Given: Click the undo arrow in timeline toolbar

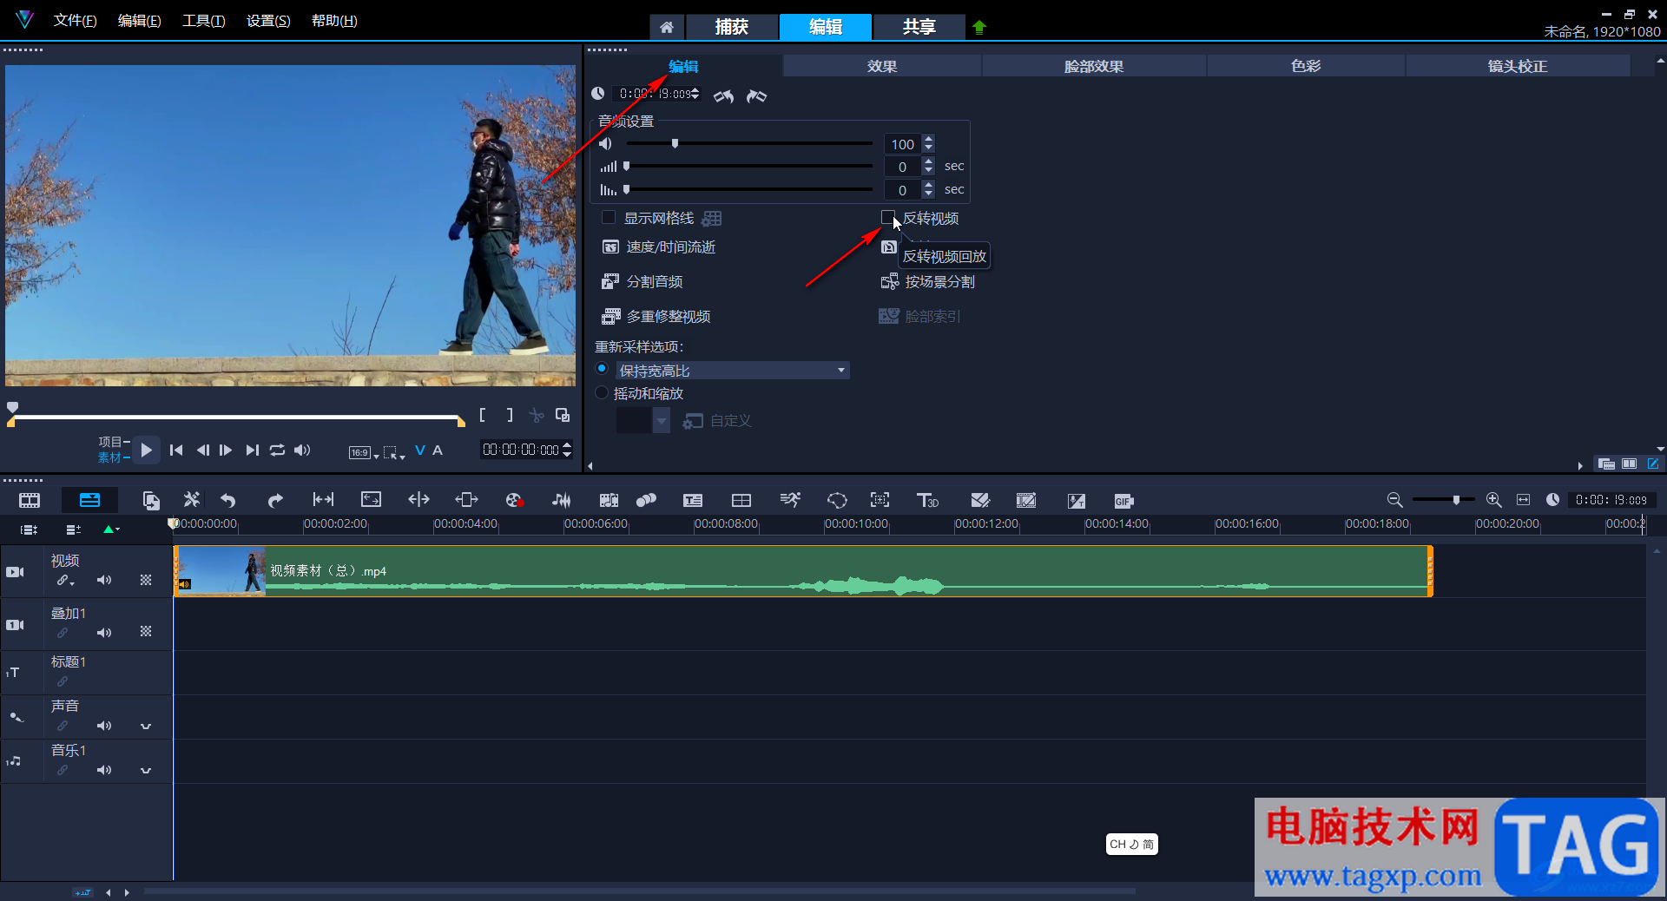Looking at the screenshot, I should point(228,500).
